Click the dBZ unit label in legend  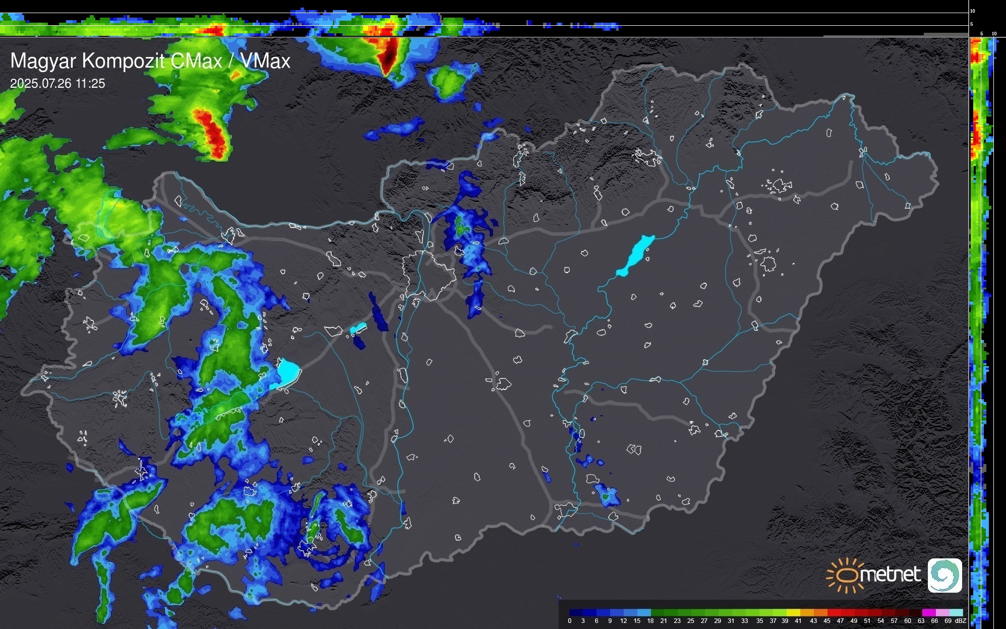coord(960,621)
